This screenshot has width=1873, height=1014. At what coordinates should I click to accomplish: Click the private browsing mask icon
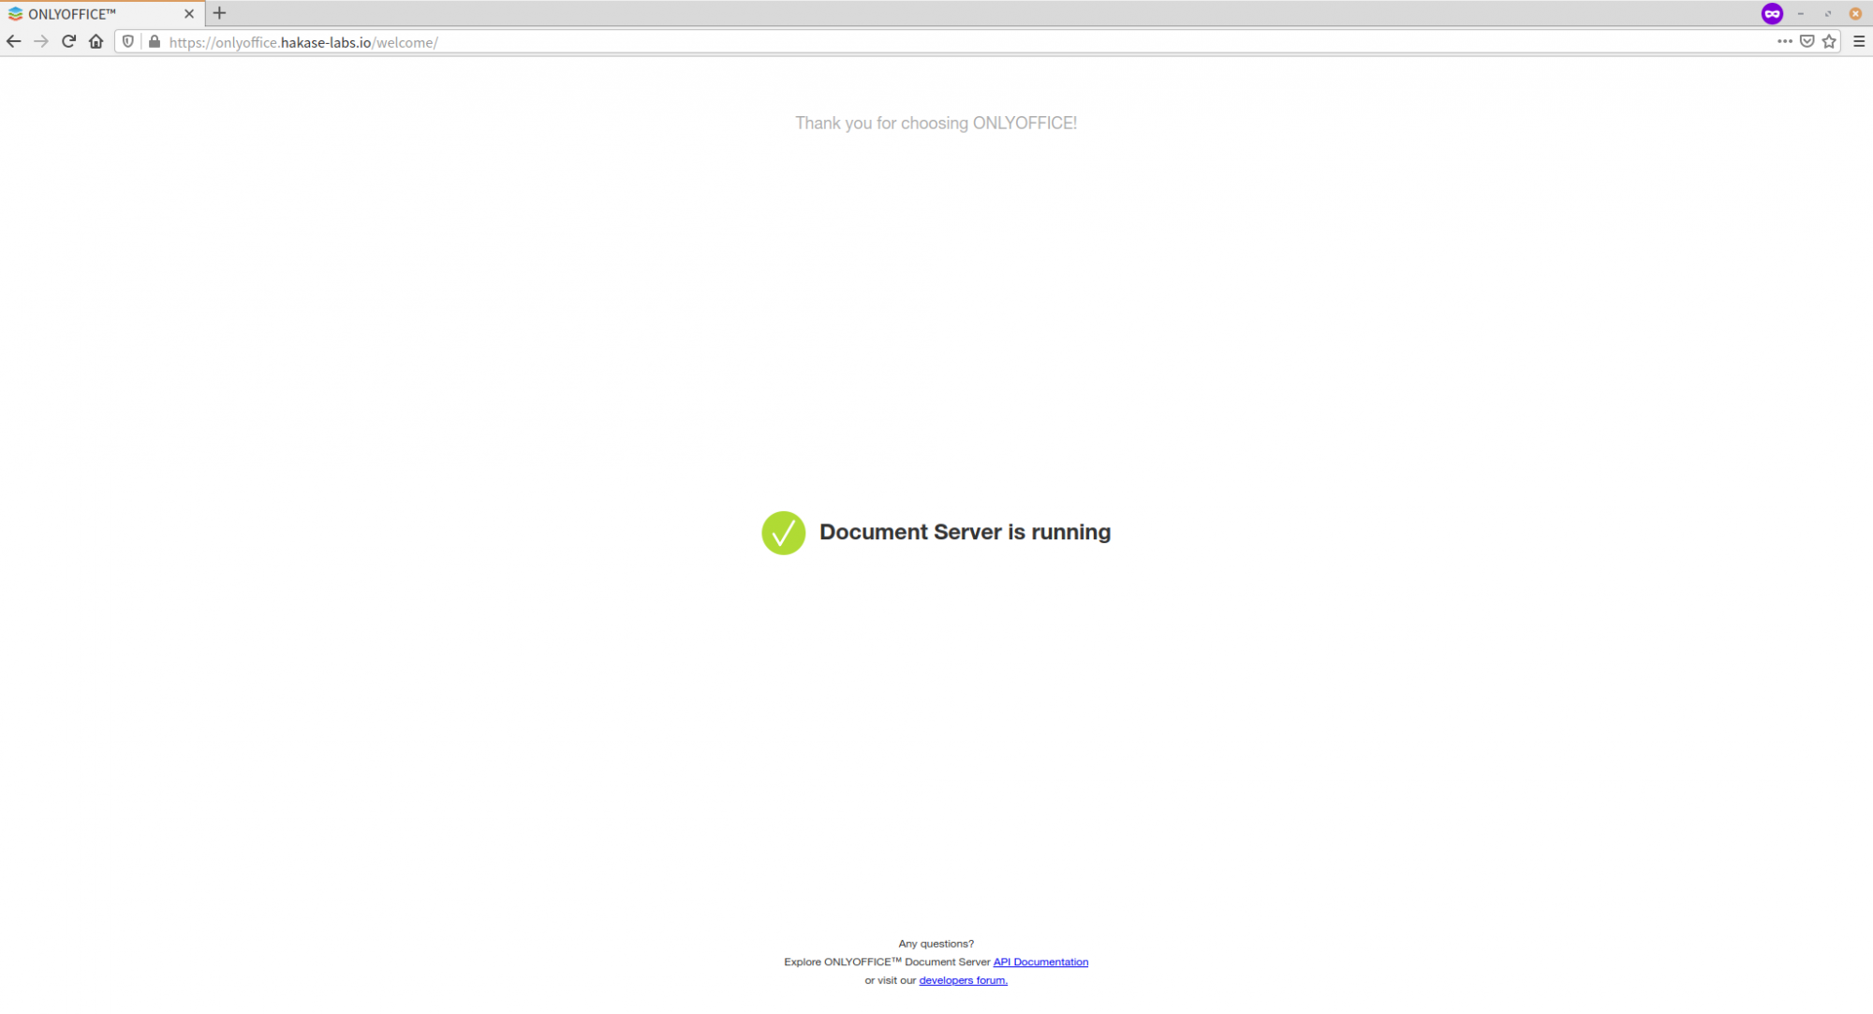(x=1772, y=13)
